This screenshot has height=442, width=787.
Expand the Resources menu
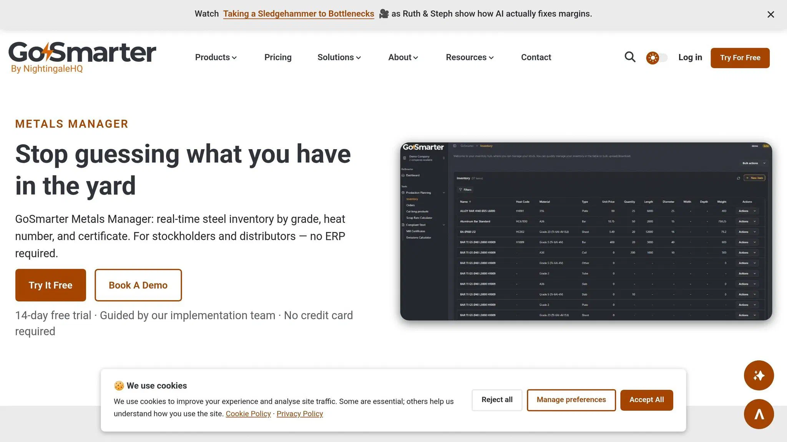[x=470, y=57]
